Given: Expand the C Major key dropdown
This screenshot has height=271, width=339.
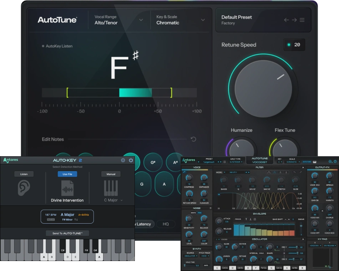Looking at the screenshot, I should click(121, 200).
